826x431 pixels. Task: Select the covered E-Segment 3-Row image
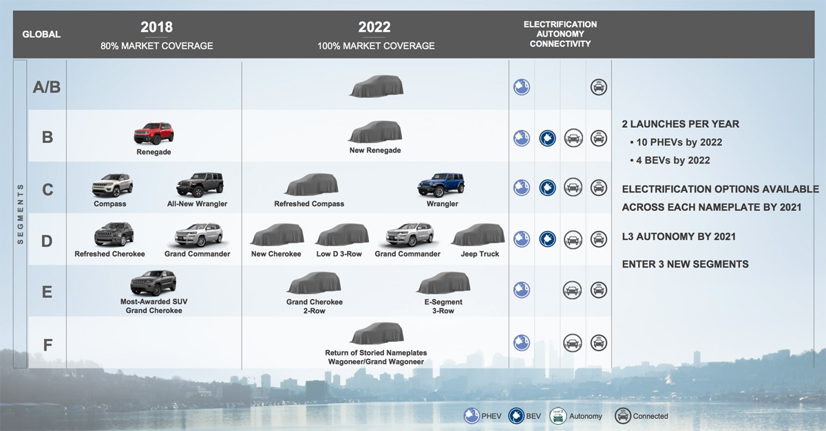point(444,283)
